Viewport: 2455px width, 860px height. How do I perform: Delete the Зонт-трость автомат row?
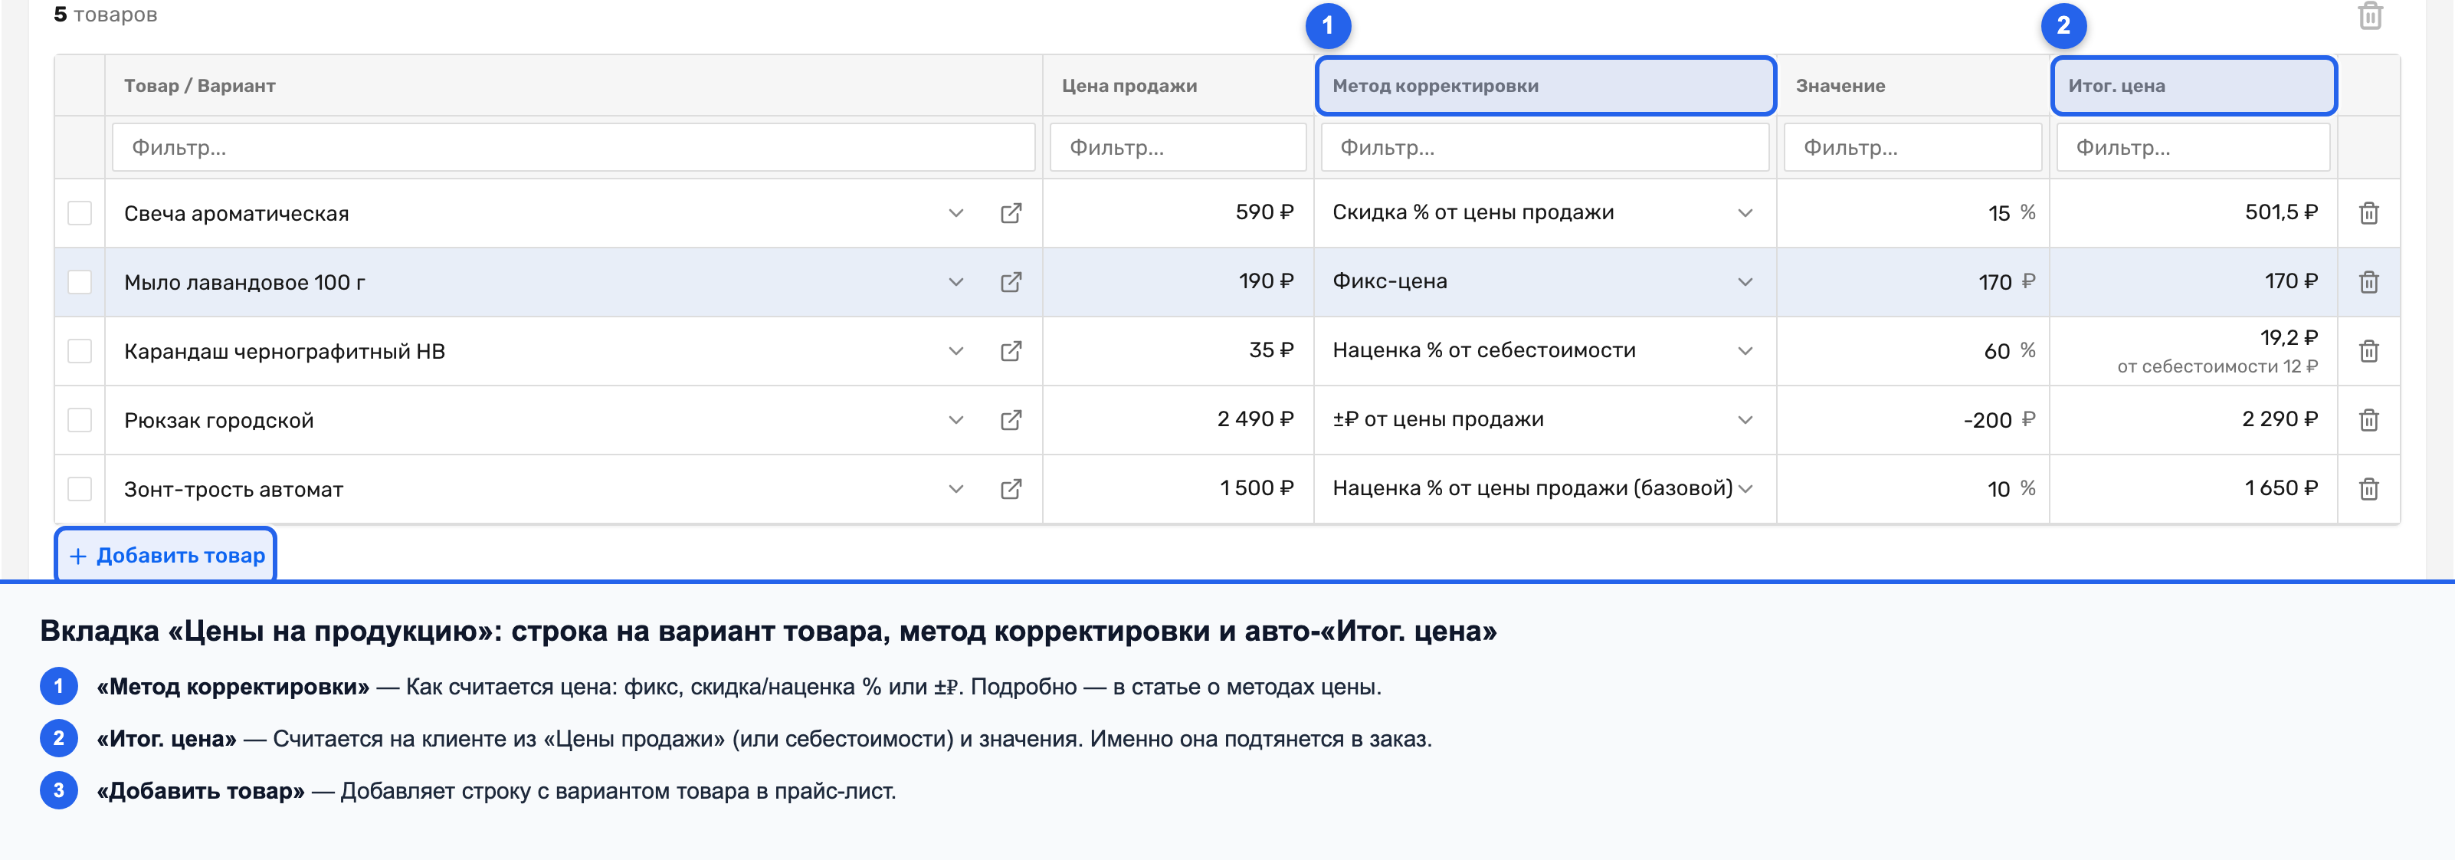2368,488
